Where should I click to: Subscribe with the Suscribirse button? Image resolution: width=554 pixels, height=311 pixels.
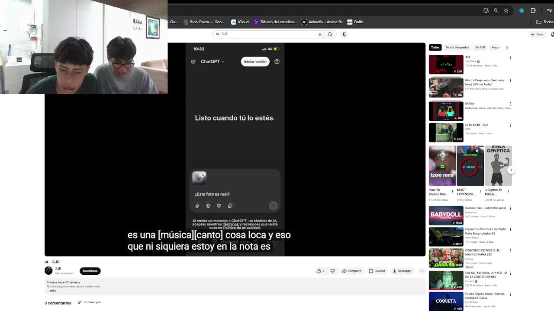(90, 271)
